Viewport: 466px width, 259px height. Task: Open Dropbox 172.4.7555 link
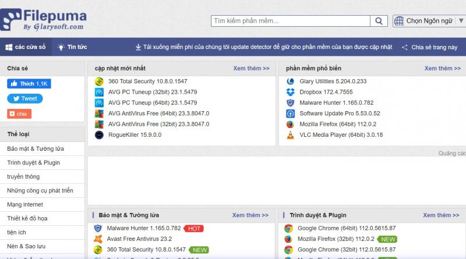click(x=326, y=92)
